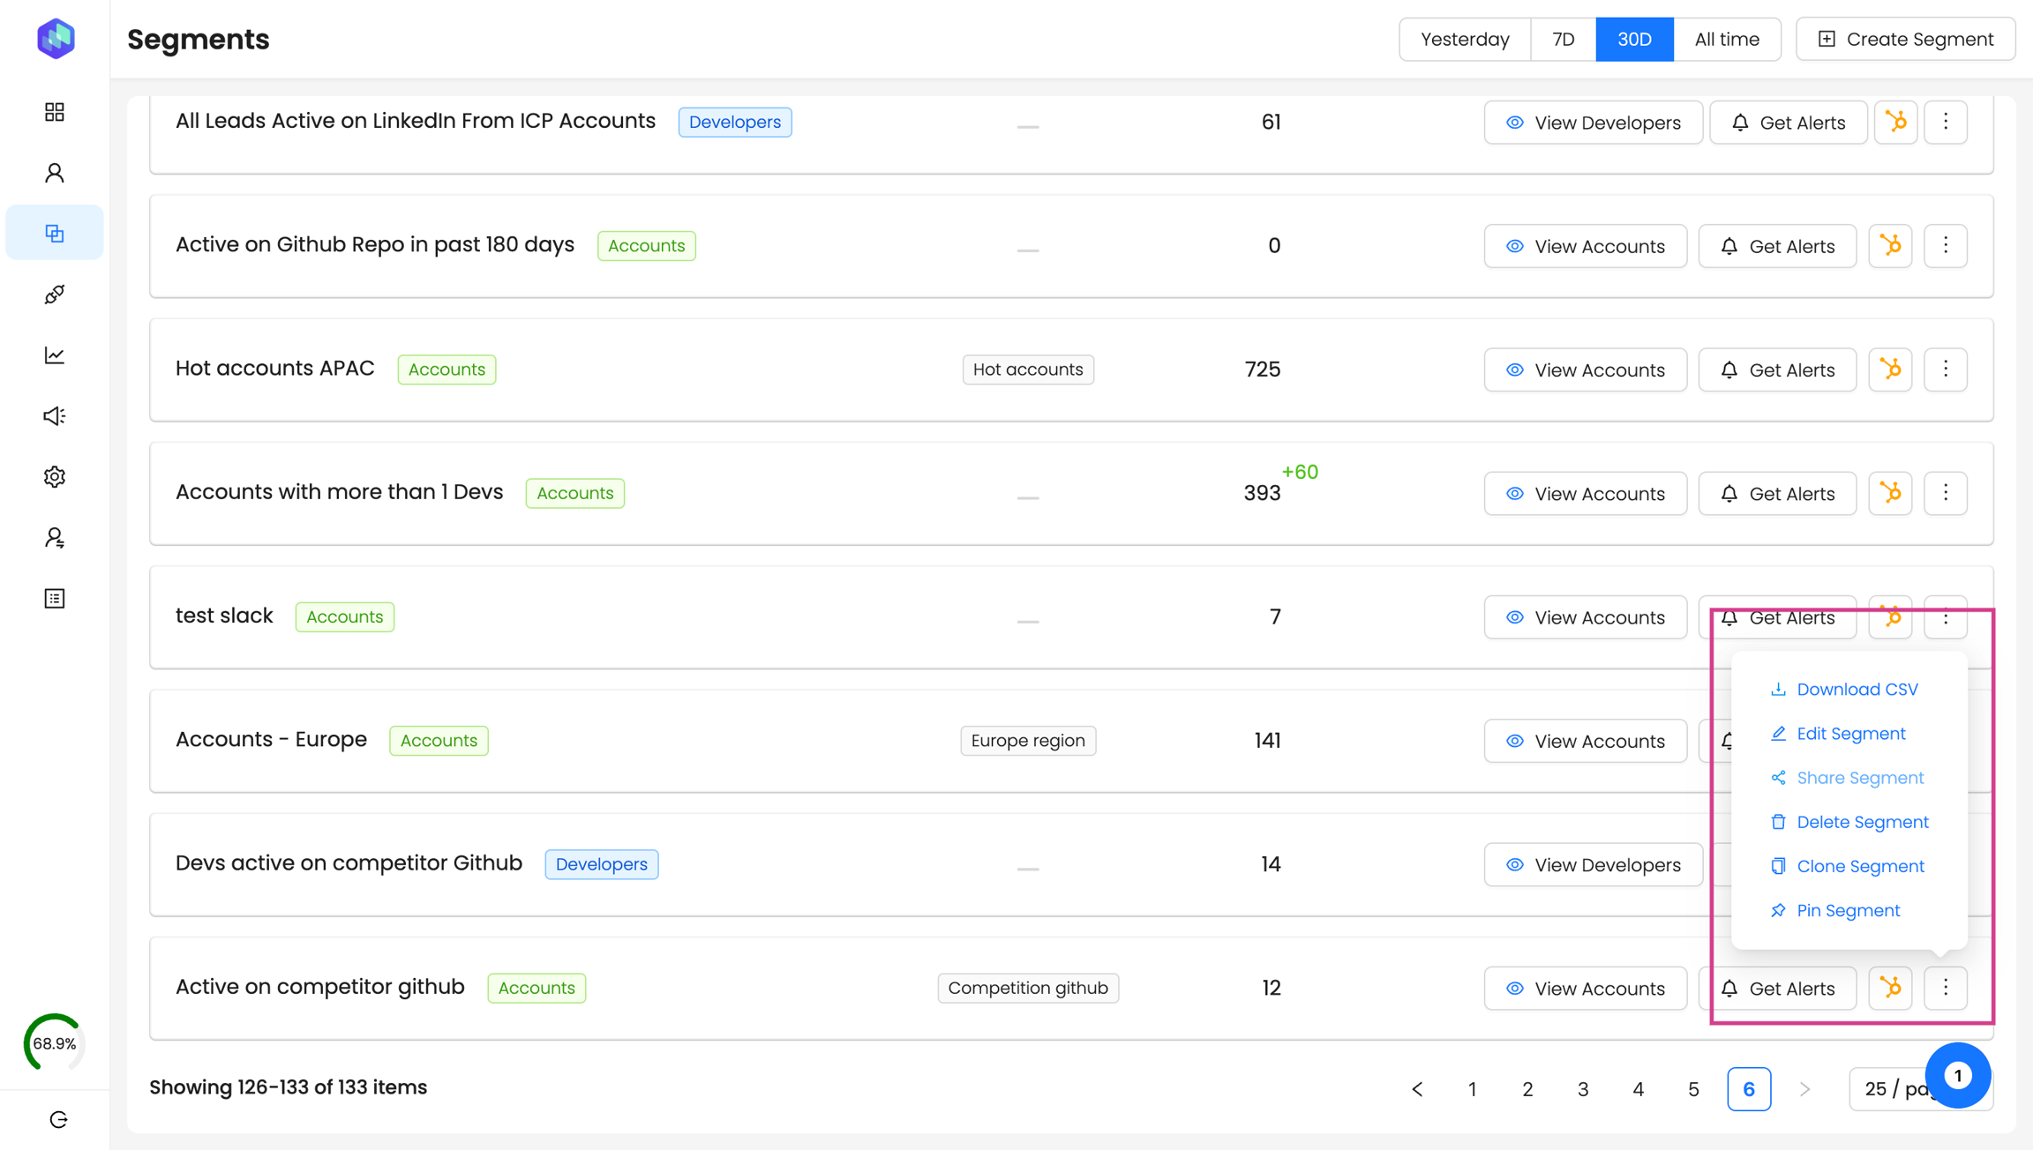Open the analytics line chart sidebar icon

click(x=55, y=355)
